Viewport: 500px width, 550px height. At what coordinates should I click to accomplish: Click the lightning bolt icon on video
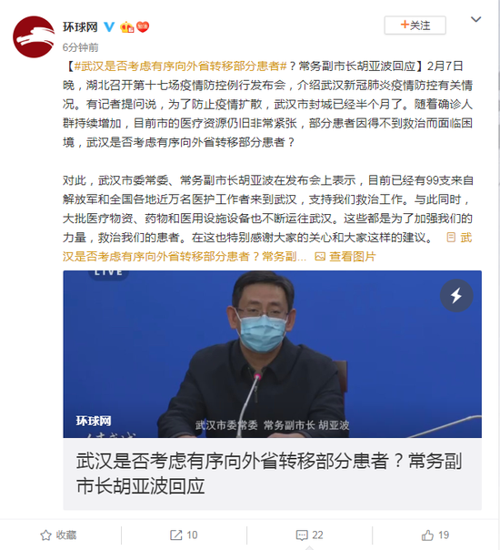[456, 295]
